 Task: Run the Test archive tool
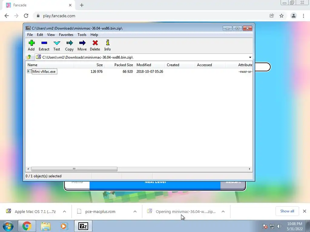coord(57,43)
